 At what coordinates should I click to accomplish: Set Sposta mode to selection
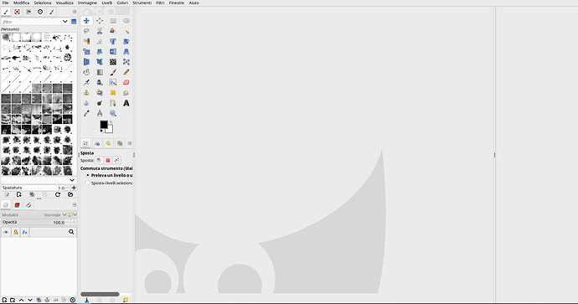pyautogui.click(x=107, y=160)
